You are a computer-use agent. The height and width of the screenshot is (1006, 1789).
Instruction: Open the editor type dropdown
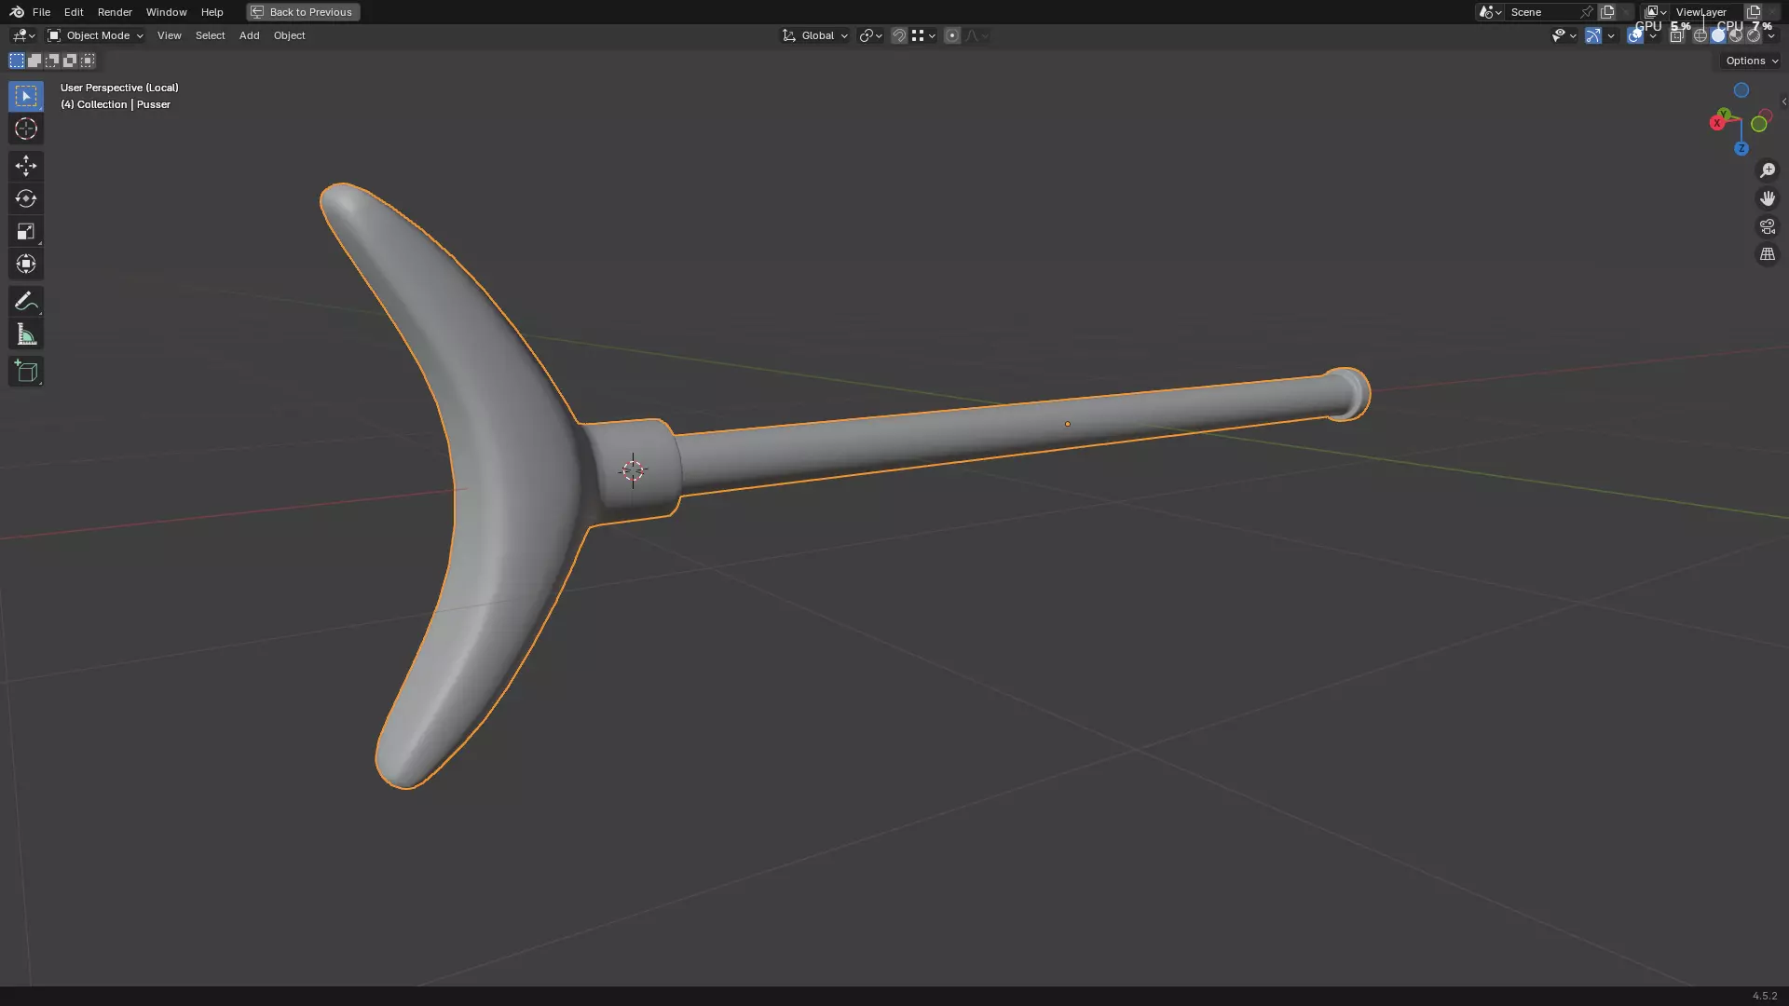tap(22, 35)
